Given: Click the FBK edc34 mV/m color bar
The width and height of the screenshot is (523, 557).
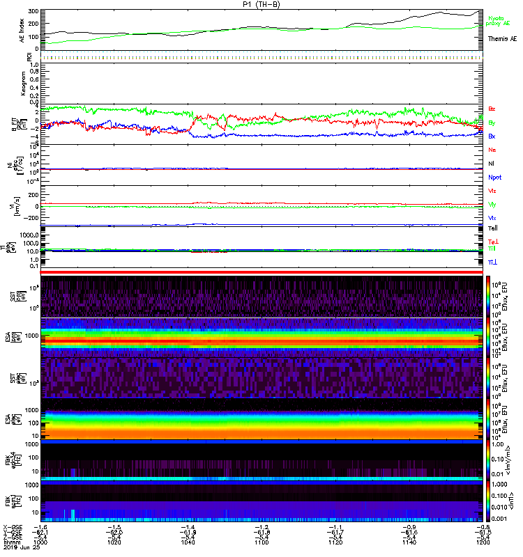Looking at the screenshot, I should [x=488, y=460].
